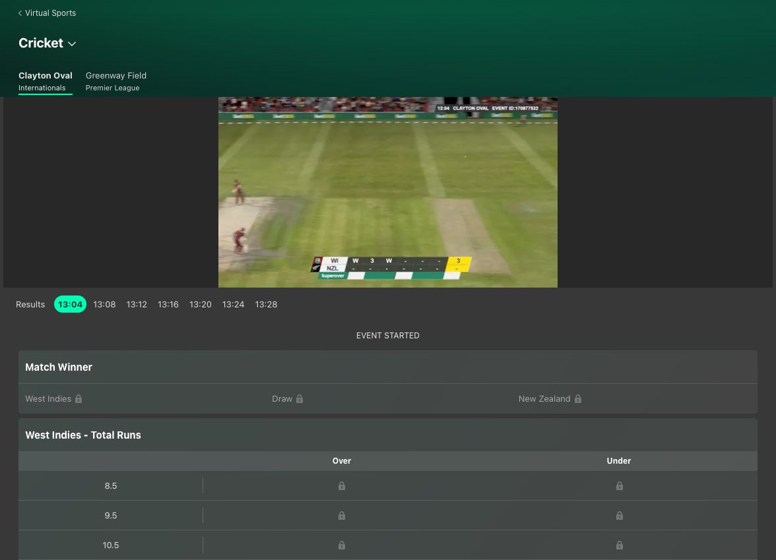Open the Cricket sport dropdown
The image size is (776, 560).
[71, 44]
